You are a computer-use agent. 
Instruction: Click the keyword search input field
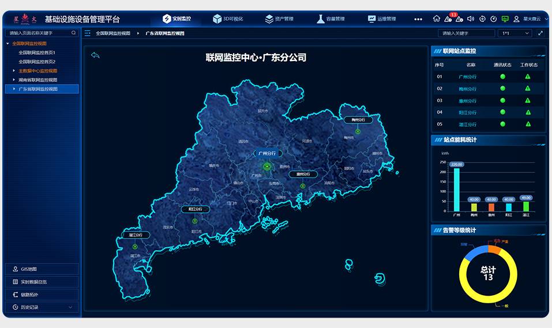[465, 33]
